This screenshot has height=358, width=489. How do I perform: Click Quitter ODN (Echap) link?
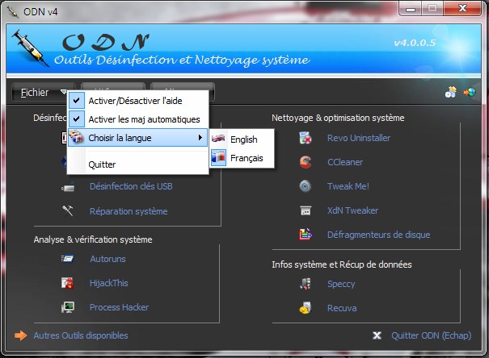(432, 335)
